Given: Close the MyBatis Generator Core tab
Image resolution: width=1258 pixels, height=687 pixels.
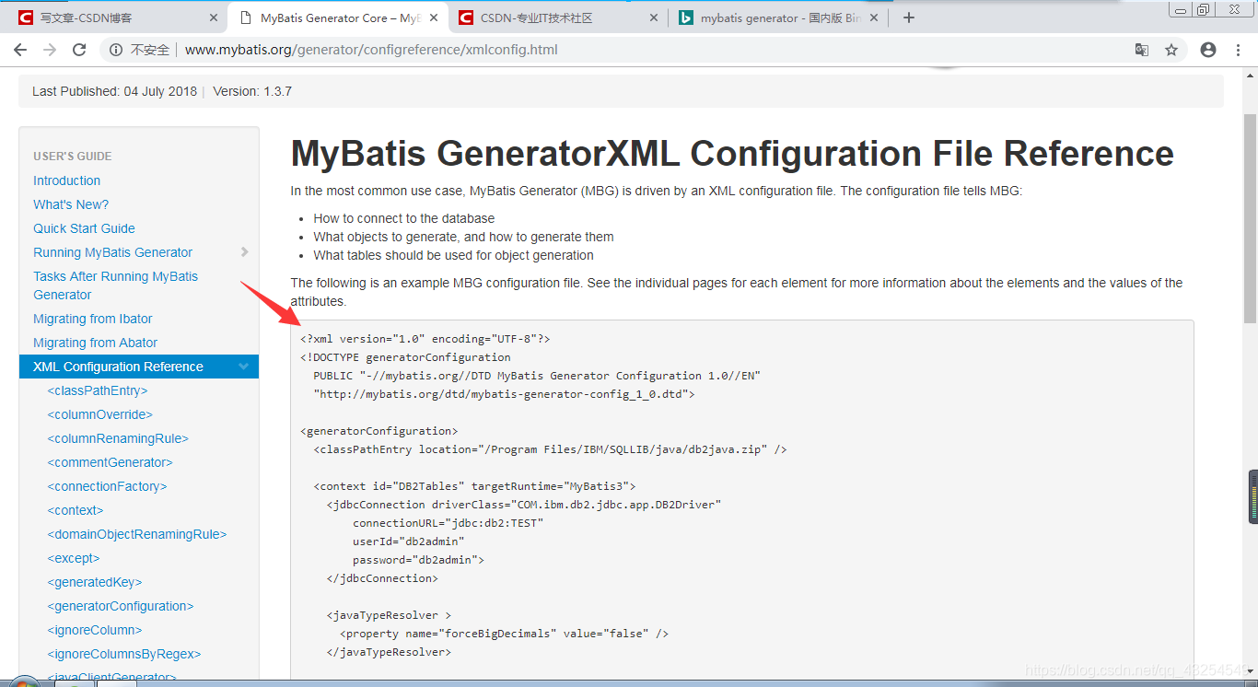Looking at the screenshot, I should pos(435,17).
